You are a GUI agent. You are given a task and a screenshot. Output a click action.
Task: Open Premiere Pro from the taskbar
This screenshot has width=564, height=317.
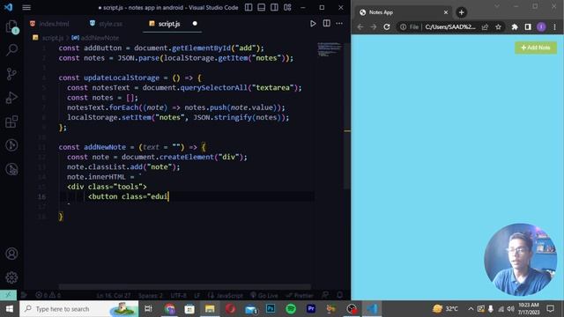click(x=311, y=309)
